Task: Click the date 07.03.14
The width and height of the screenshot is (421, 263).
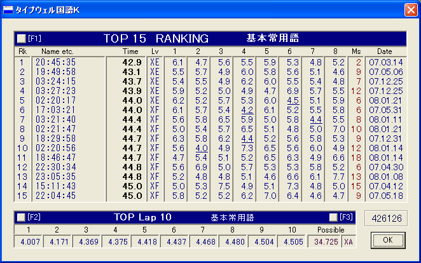Action: (386, 62)
